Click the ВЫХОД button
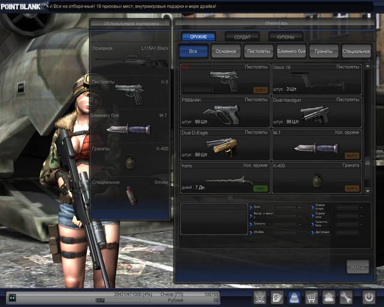 coord(358,266)
